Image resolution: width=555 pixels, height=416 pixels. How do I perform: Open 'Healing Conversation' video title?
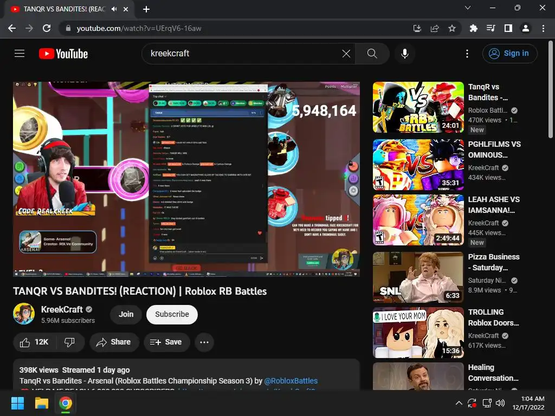493,373
